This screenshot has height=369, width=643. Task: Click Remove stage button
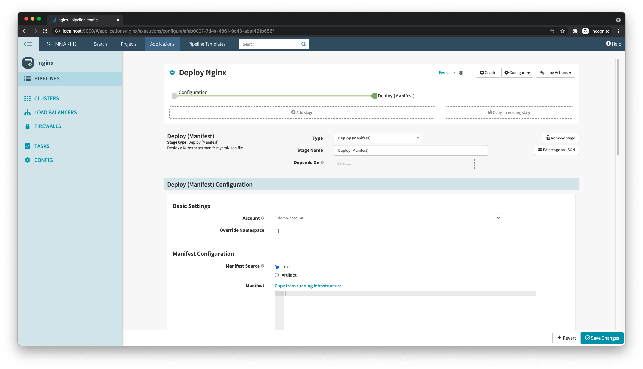(560, 138)
